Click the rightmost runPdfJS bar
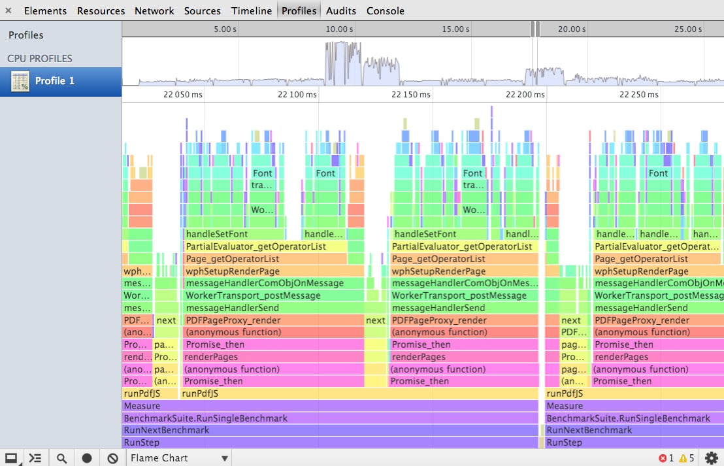Image resolution: width=724 pixels, height=466 pixels. [634, 393]
